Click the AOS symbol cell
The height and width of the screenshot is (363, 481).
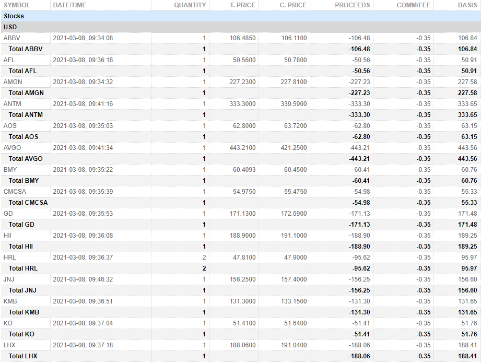tap(10, 126)
